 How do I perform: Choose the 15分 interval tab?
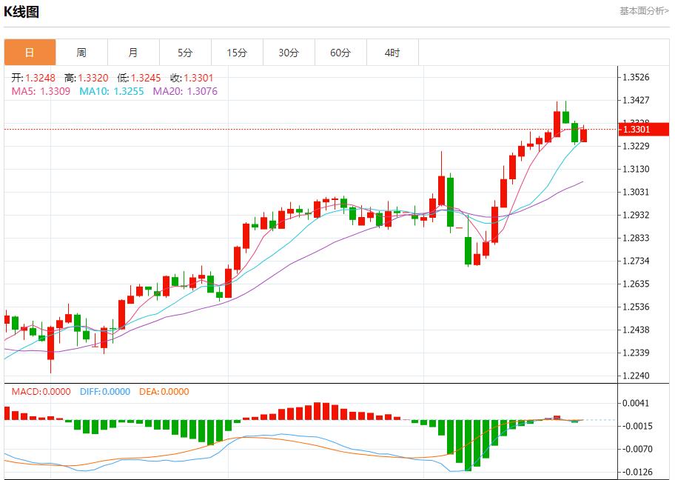(237, 53)
